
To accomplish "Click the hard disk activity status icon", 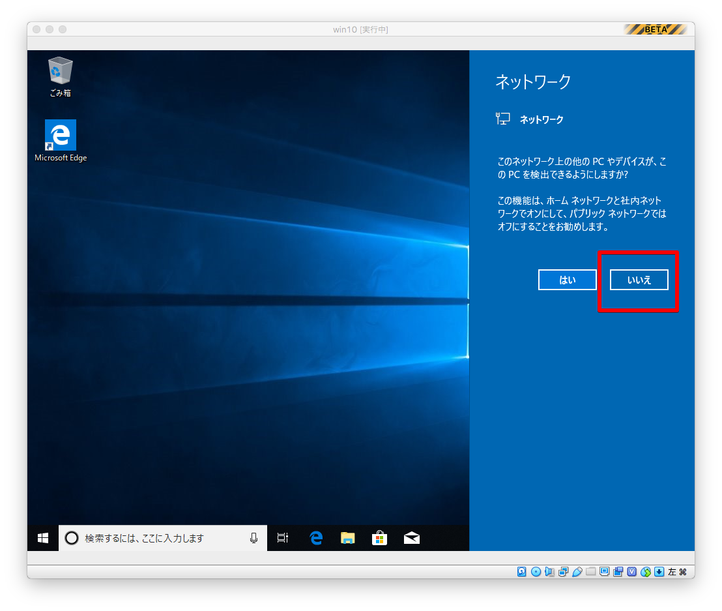I will point(522,572).
